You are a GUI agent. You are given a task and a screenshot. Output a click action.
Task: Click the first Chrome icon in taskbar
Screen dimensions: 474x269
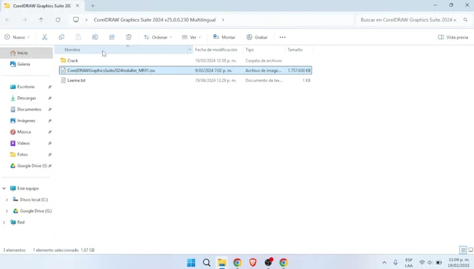(237, 262)
